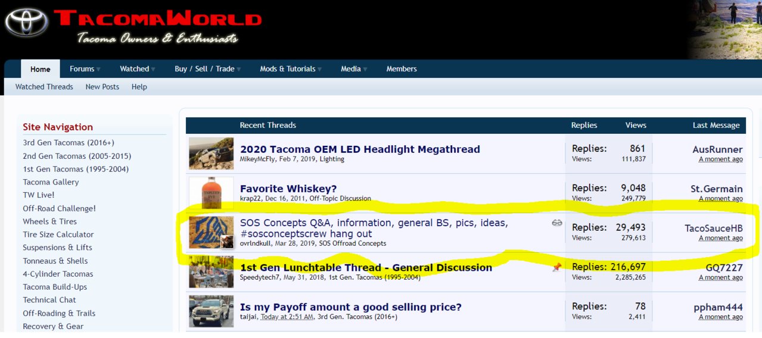Expand the Buy / Sell / Trade arrow
762x338 pixels.
click(238, 70)
